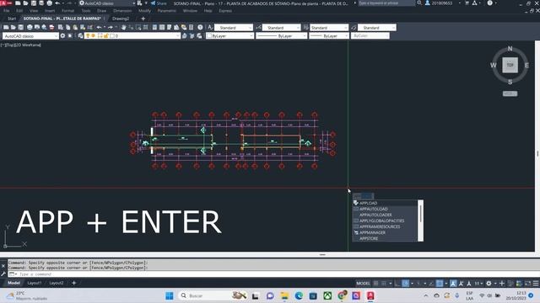540x303 pixels.
Task: Open the Draw menu
Action: pyautogui.click(x=101, y=11)
